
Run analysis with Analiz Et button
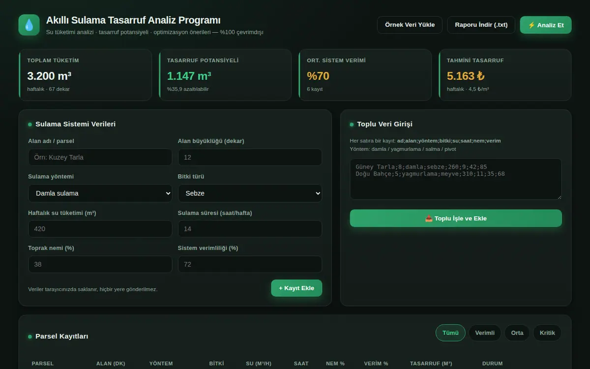pos(546,25)
